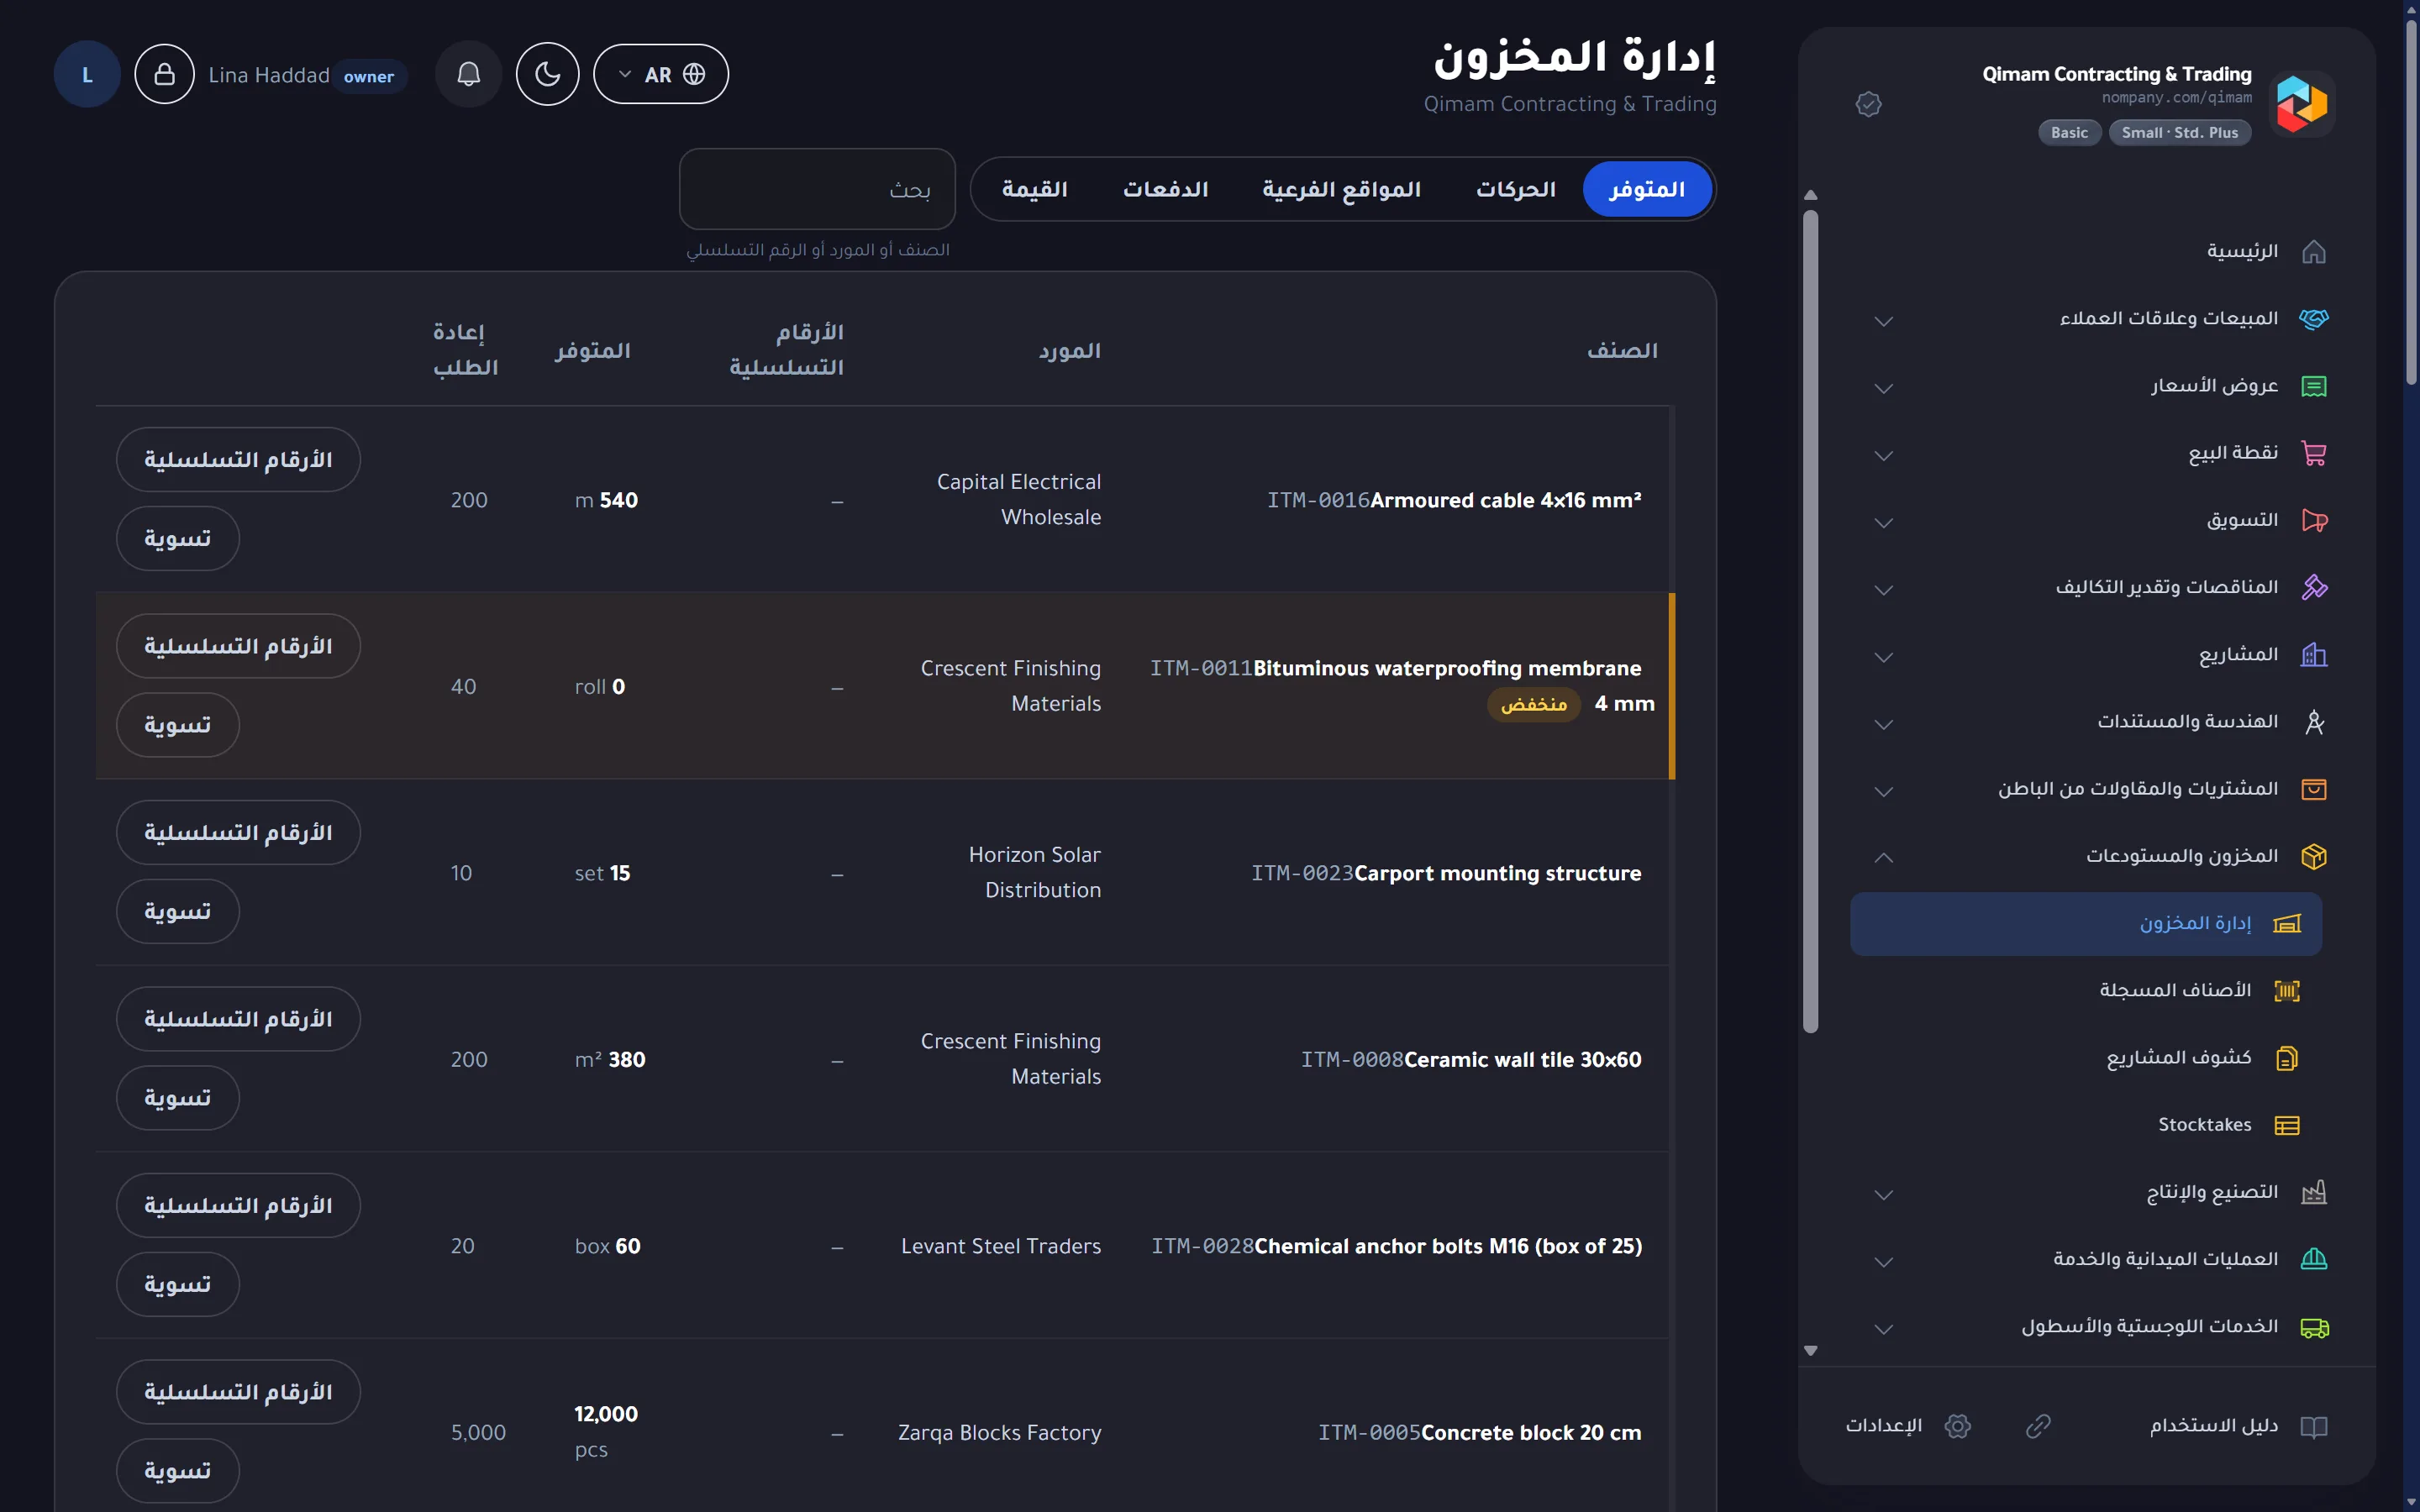Click the نقطة البيع cart icon
This screenshot has height=1512, width=2420.
pyautogui.click(x=2313, y=453)
